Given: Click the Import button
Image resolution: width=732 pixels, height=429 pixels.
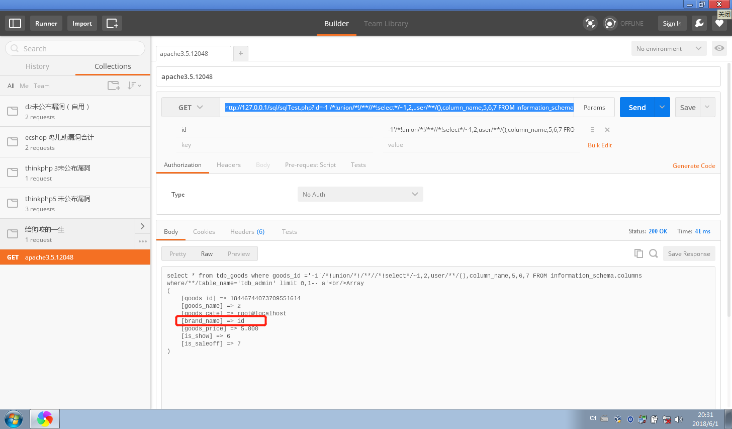Looking at the screenshot, I should click(x=82, y=23).
